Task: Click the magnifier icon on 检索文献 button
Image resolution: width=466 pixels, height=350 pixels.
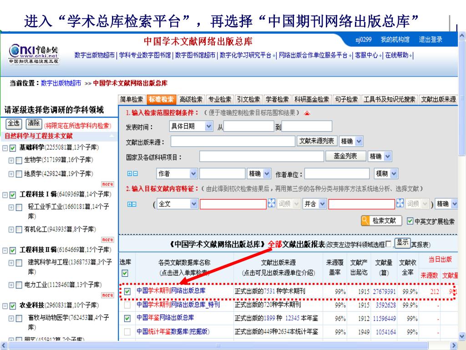Action: click(x=365, y=221)
